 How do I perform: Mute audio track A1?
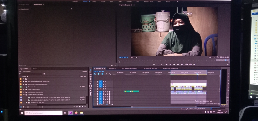[x=105, y=91]
